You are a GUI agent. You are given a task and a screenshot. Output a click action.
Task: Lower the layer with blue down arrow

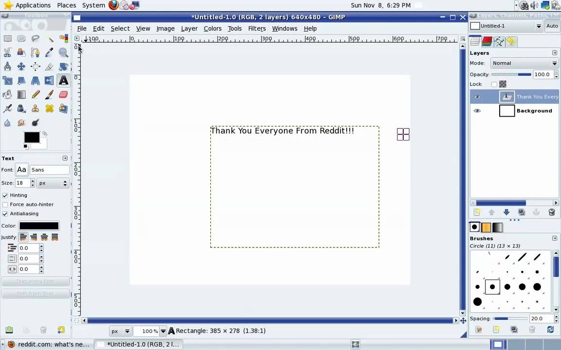[506, 212]
